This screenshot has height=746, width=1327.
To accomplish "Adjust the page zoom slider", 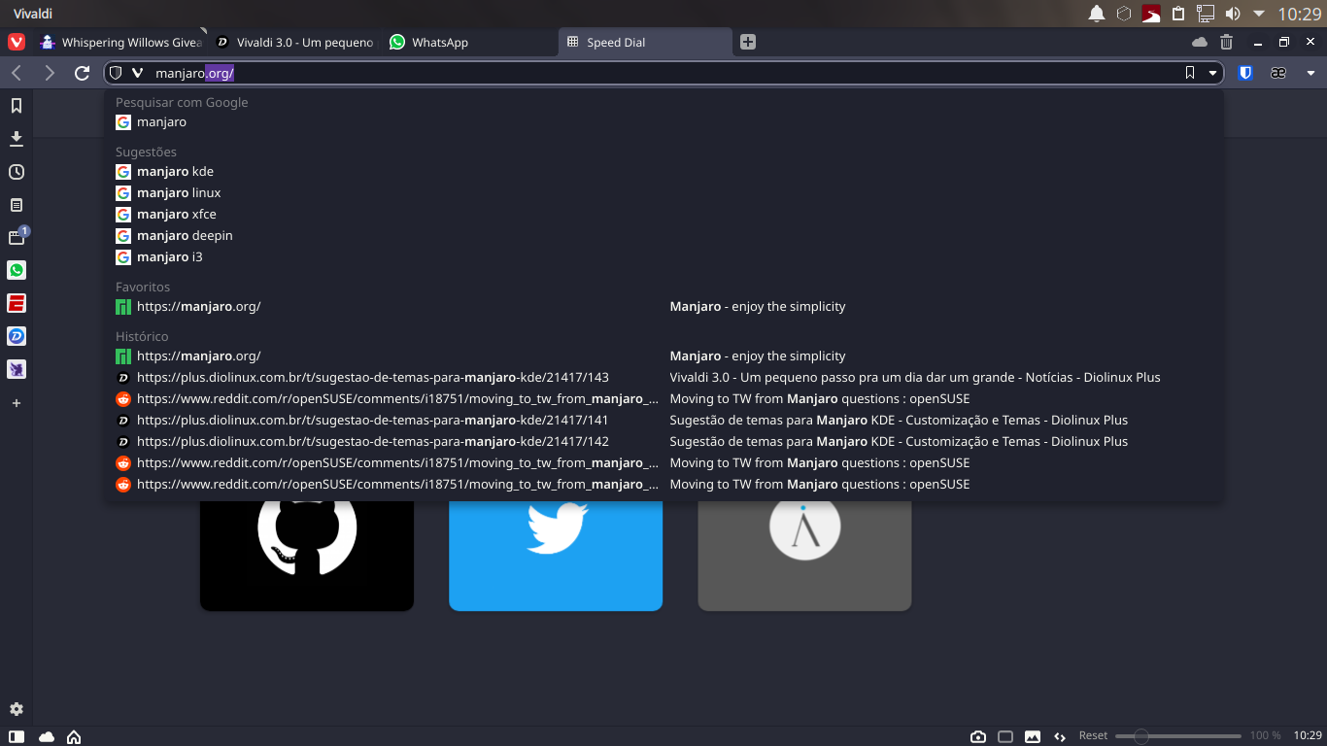I will click(x=1177, y=736).
